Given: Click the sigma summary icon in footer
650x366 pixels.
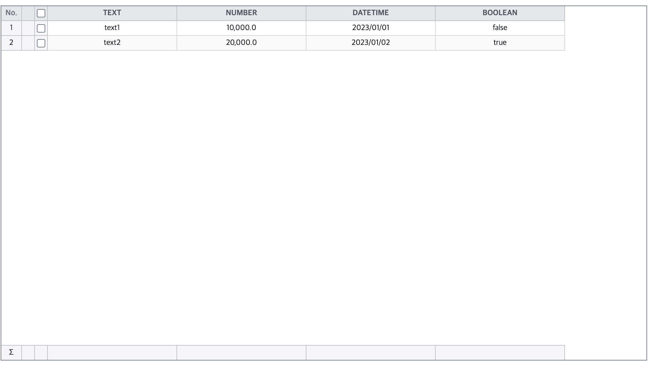Looking at the screenshot, I should click(11, 352).
